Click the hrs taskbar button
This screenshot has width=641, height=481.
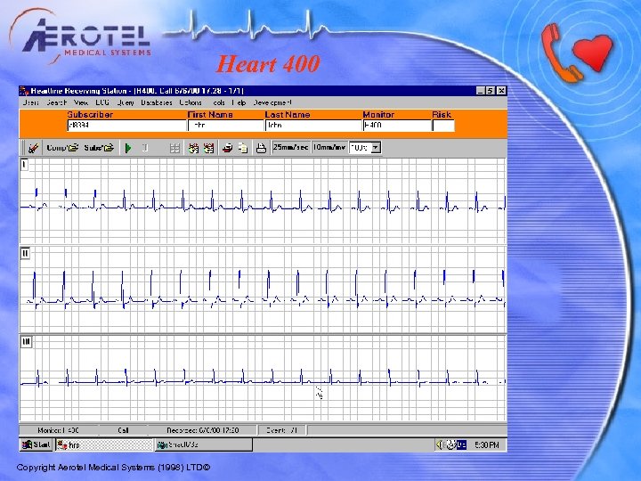(104, 445)
